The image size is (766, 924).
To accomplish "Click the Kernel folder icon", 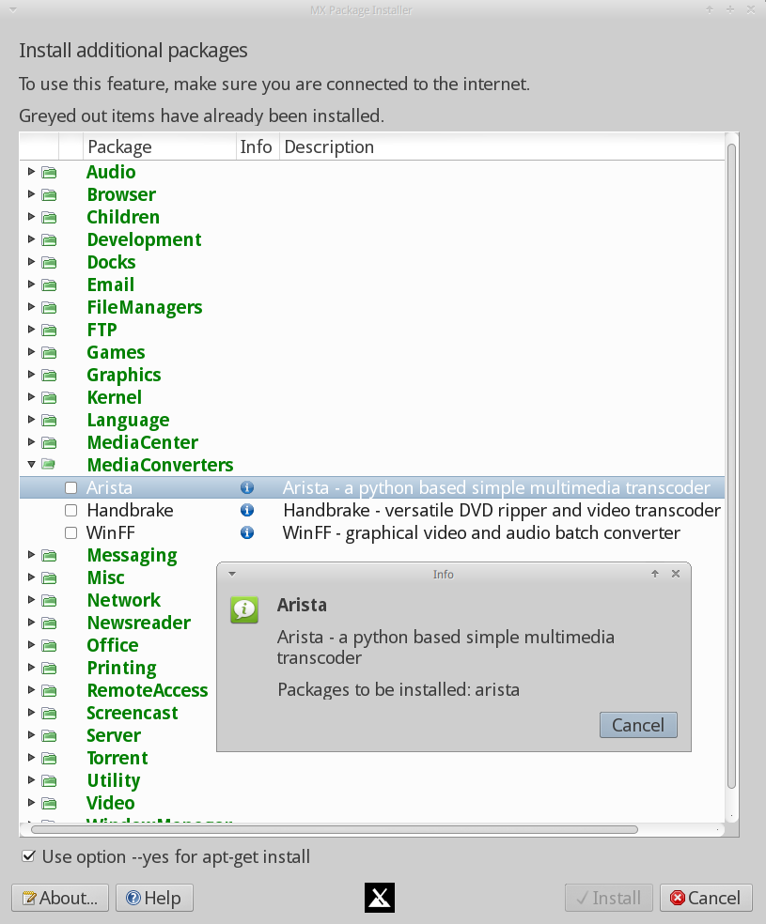I will click(x=50, y=398).
